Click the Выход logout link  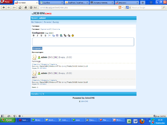click(x=56, y=22)
